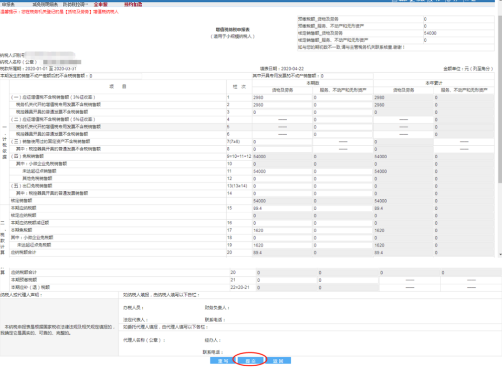Viewport: 502px width, 370px height.
Task: Switch to the 减免税明细表 tab
Action: click(46, 4)
